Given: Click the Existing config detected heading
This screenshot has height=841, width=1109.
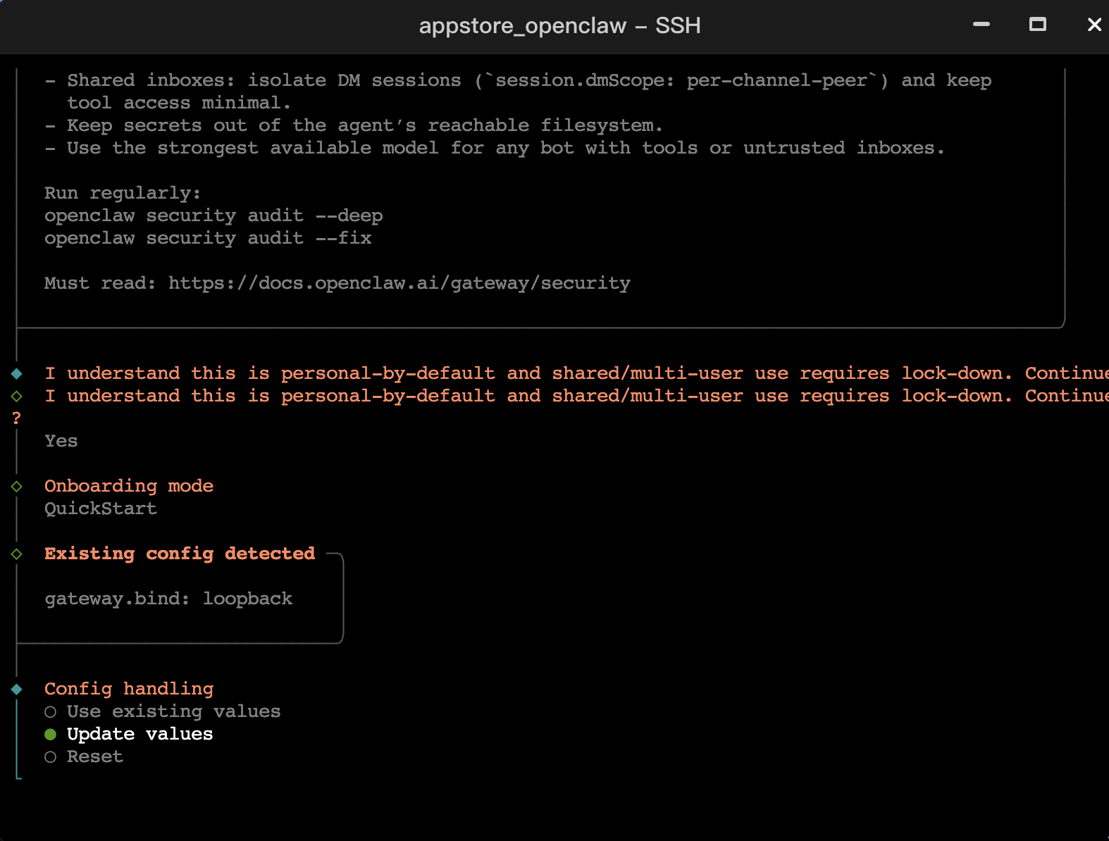Looking at the screenshot, I should pos(180,554).
